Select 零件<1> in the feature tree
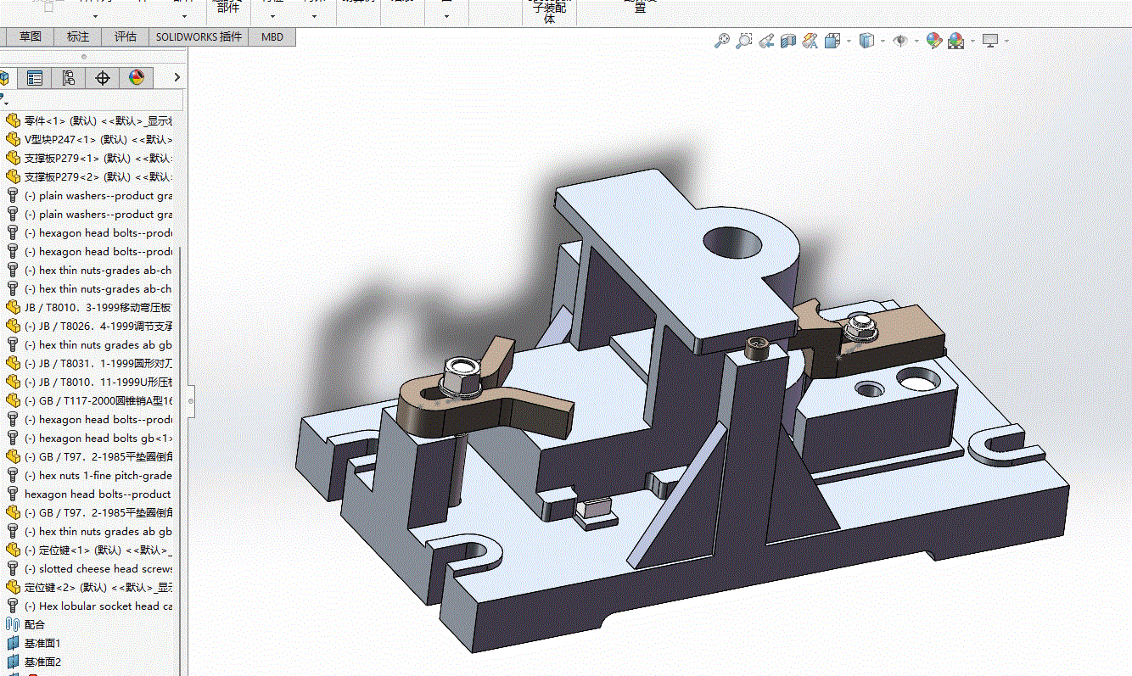 (x=89, y=120)
